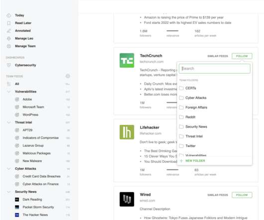Open The Hacker News feed

coord(35,215)
